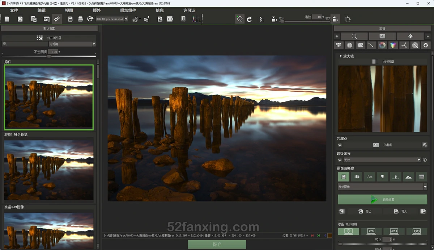Click the rotate redo arrow icon

tap(249, 19)
